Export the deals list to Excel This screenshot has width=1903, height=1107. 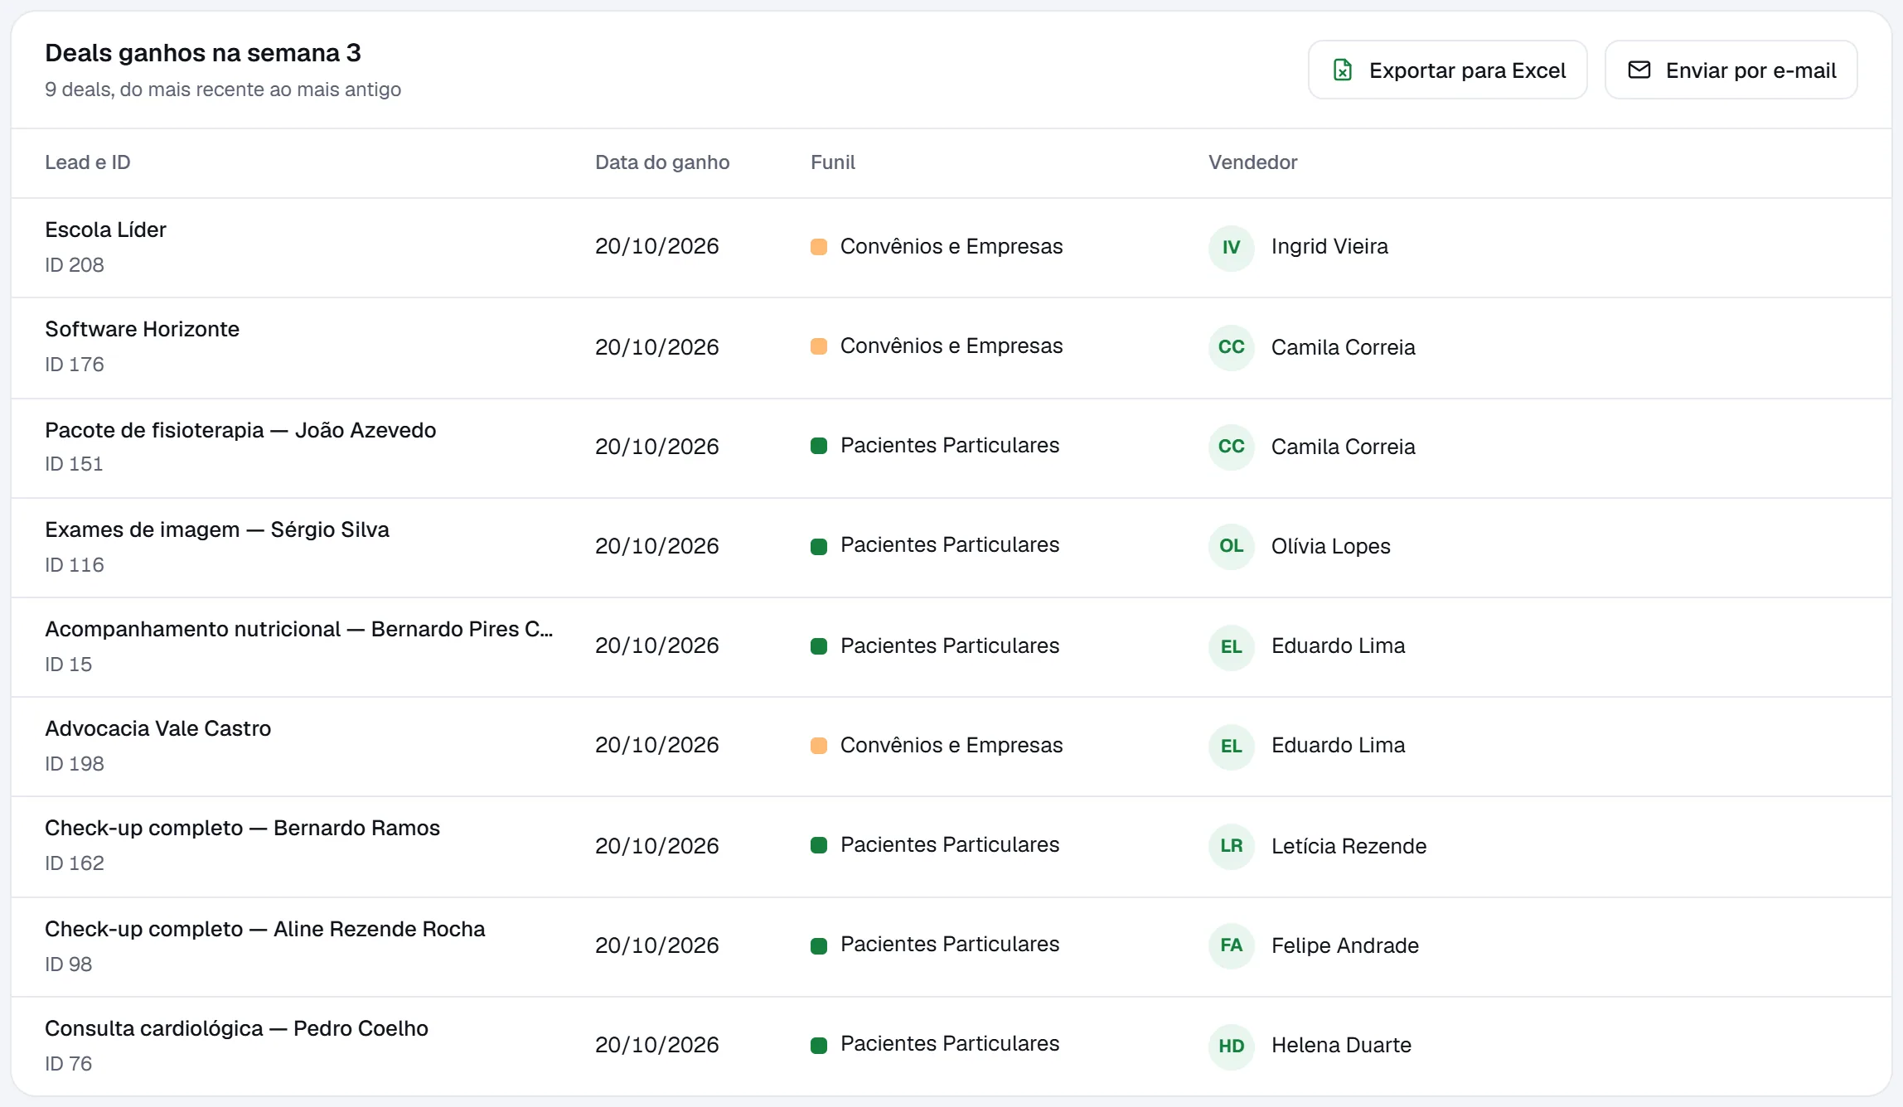1447,70
